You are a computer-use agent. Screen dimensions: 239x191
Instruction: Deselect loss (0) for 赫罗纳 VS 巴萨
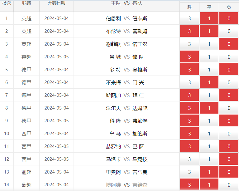229,146
